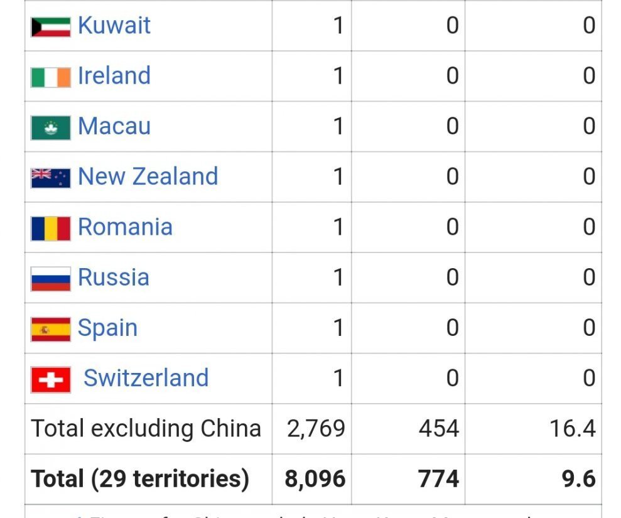Click the New Zealand flag icon

pos(50,178)
